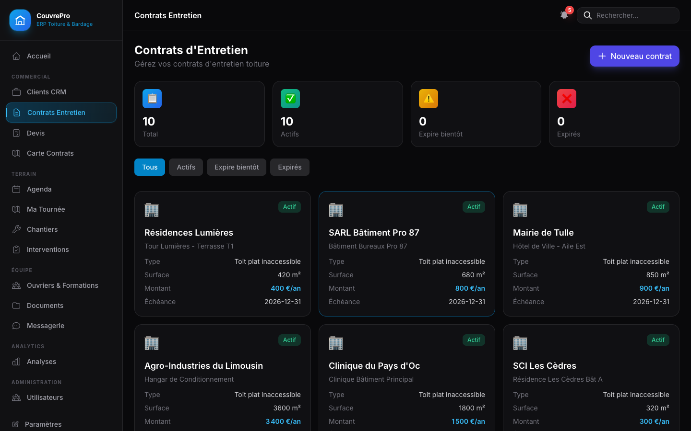Click the Accueil home icon

tap(16, 56)
